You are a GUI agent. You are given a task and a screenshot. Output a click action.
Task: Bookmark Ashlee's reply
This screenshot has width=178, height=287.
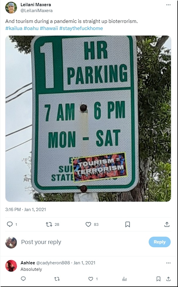tap(158, 279)
